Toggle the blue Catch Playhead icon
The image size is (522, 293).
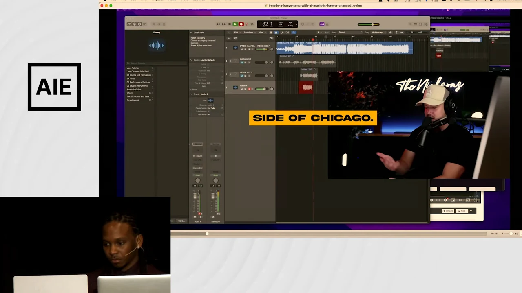294,33
